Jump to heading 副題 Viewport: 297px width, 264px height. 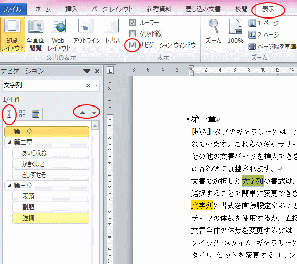point(50,207)
